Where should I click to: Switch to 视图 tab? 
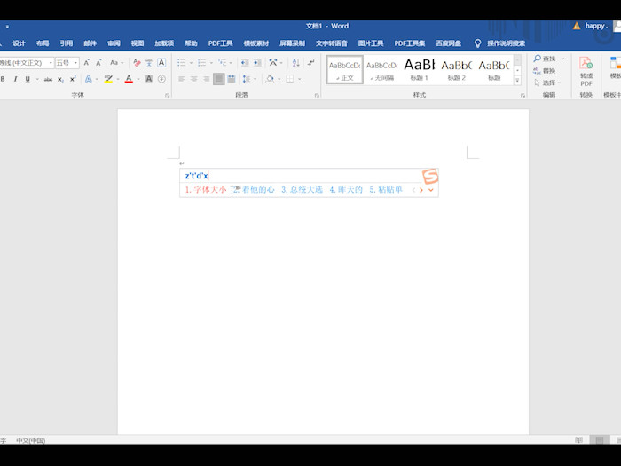click(138, 43)
